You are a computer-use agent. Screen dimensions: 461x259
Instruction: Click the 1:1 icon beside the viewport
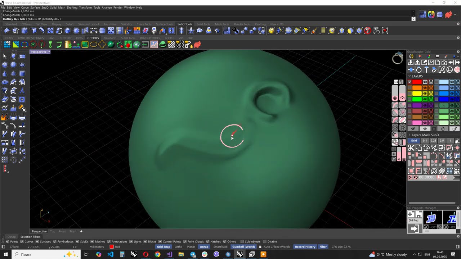click(x=396, y=82)
